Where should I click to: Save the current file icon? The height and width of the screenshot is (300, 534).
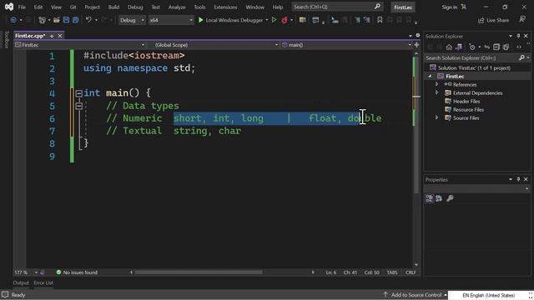(x=66, y=20)
